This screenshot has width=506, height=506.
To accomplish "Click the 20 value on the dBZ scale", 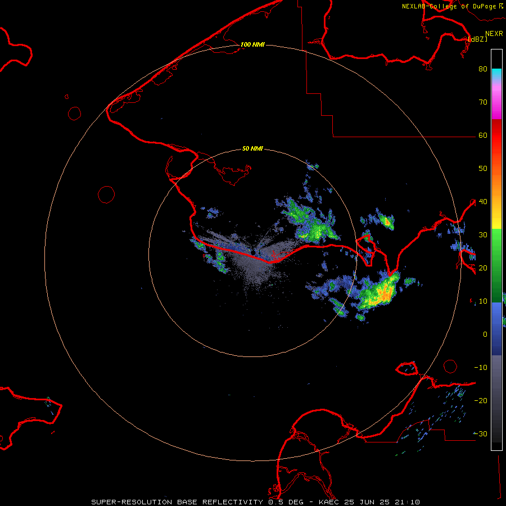I will click(x=483, y=268).
